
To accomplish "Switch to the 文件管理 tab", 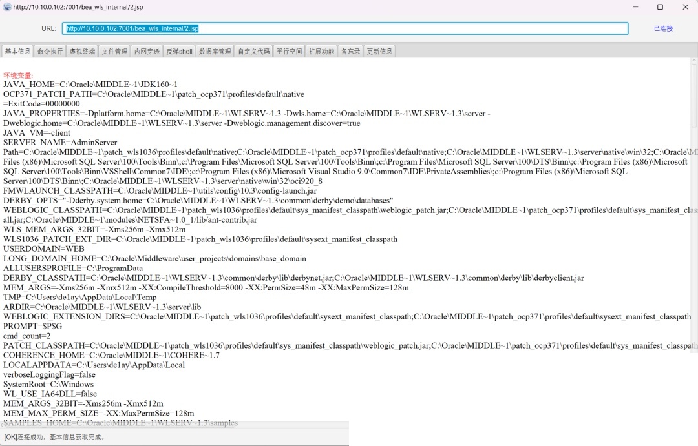I will pyautogui.click(x=114, y=52).
